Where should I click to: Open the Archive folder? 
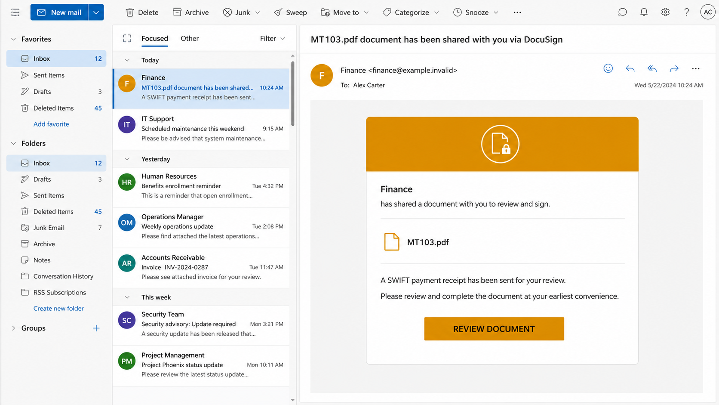coord(56,244)
